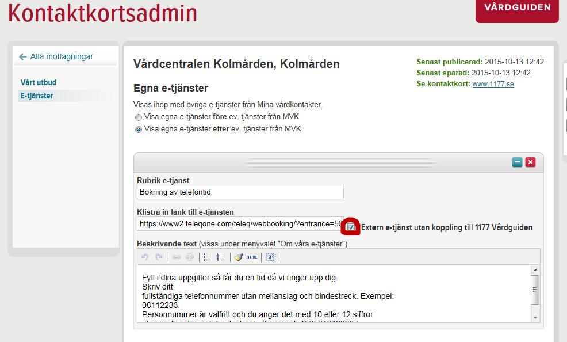
Task: Click the redo icon in text editor toolbar
Action: click(159, 257)
